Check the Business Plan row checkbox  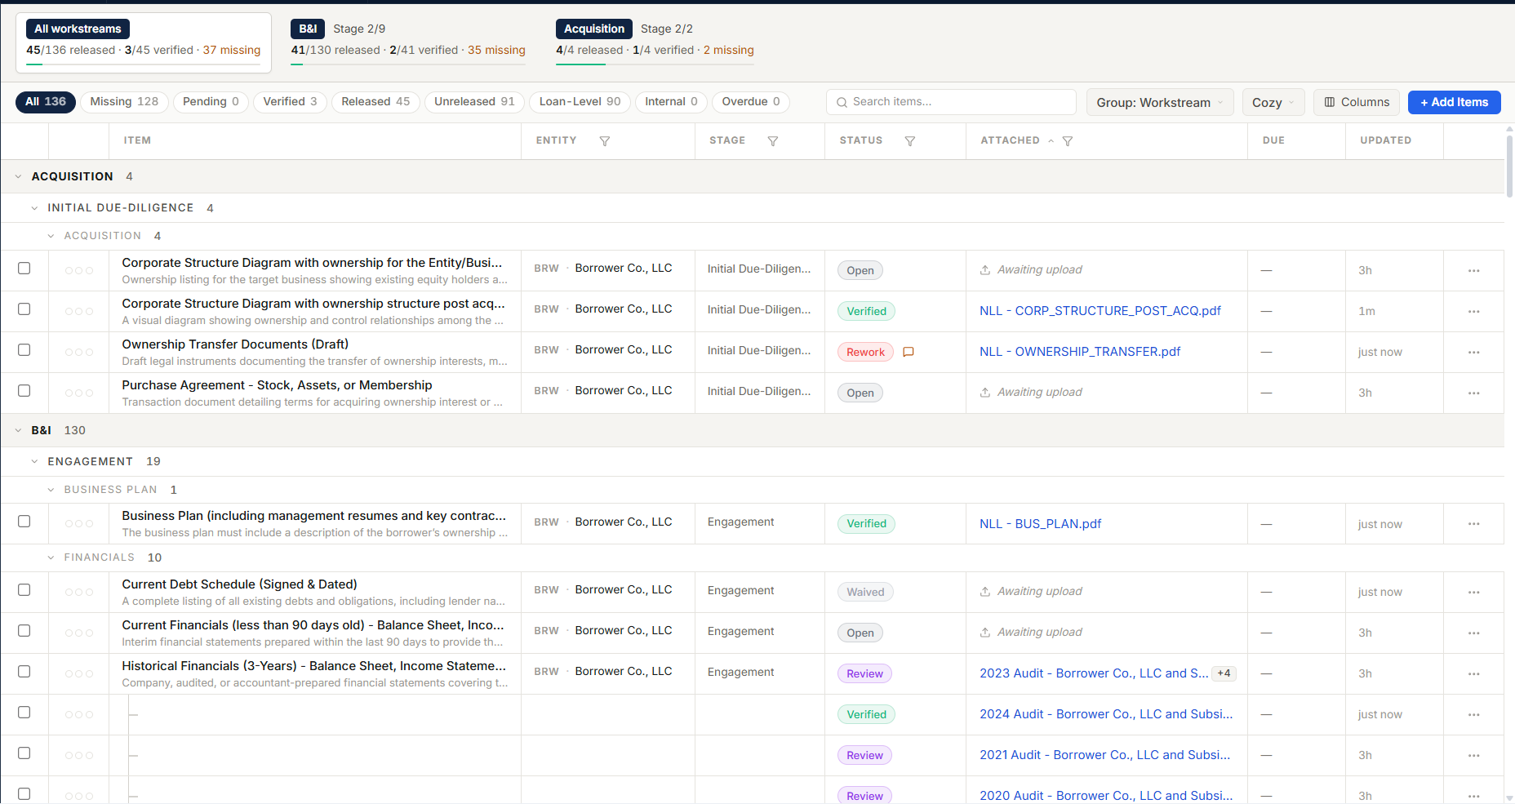point(24,522)
